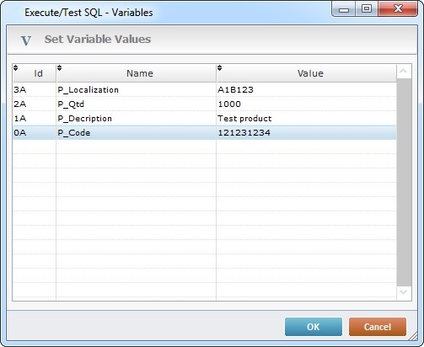Image resolution: width=424 pixels, height=347 pixels.
Task: Click the Name column sort arrows icon
Action: click(x=59, y=67)
